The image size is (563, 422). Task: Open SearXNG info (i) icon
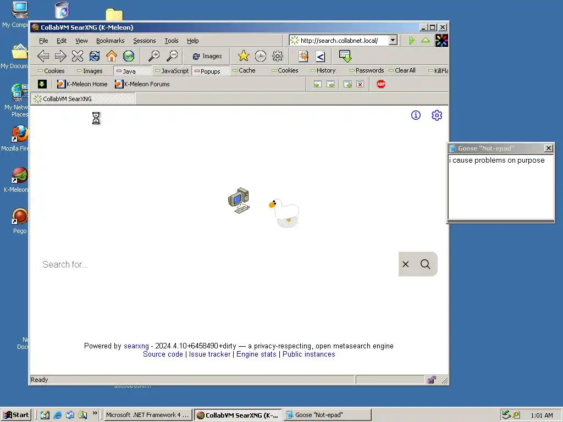tap(416, 115)
